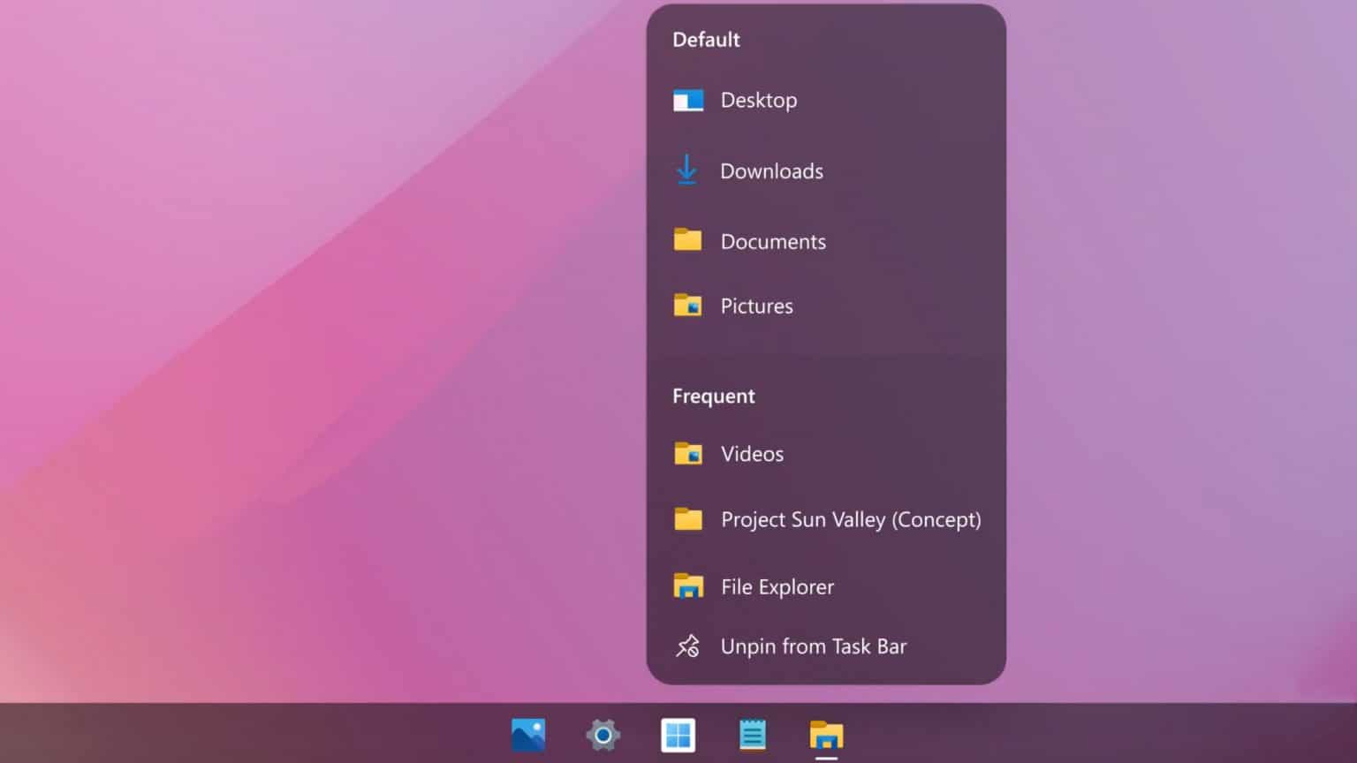
Task: Click the Pictures folder icon
Action: 686,305
